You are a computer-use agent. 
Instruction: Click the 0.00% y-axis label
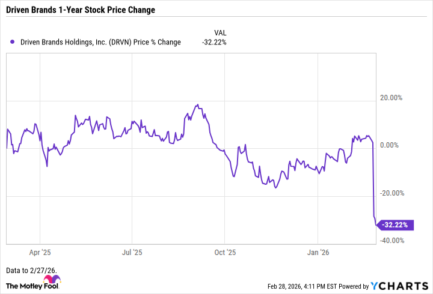[x=399, y=145]
